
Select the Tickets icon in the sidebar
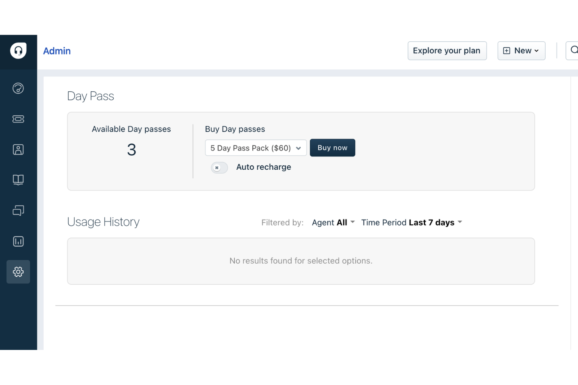click(18, 119)
